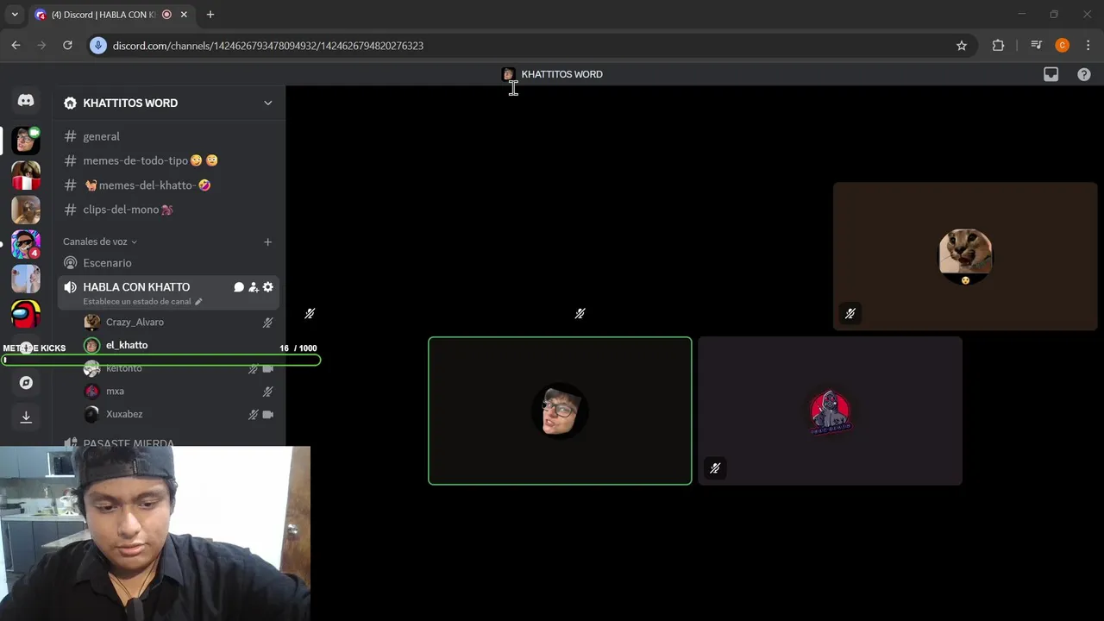Open server with the 4 notification badge
Screen dimensions: 1104x621
26,244
